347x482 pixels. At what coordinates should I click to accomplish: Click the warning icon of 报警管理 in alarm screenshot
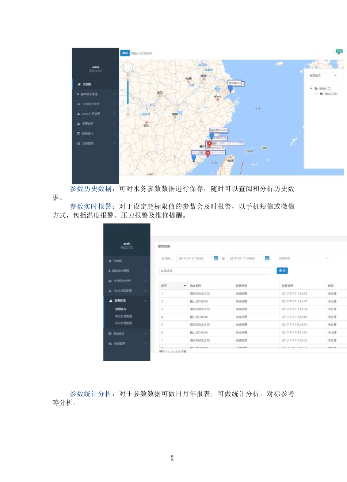click(x=111, y=301)
